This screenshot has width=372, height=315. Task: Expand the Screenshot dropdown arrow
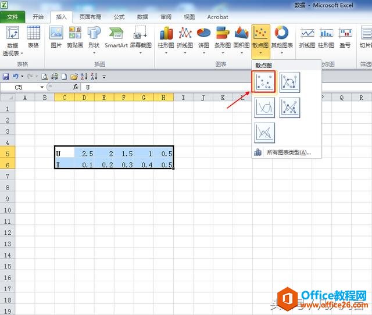141,53
